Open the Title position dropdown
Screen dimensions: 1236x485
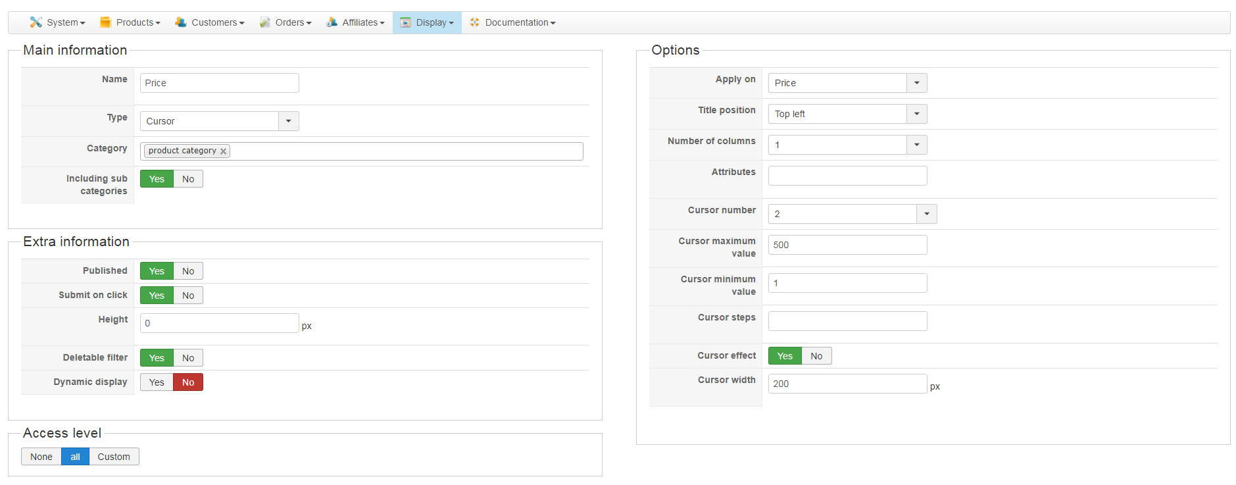pos(916,114)
